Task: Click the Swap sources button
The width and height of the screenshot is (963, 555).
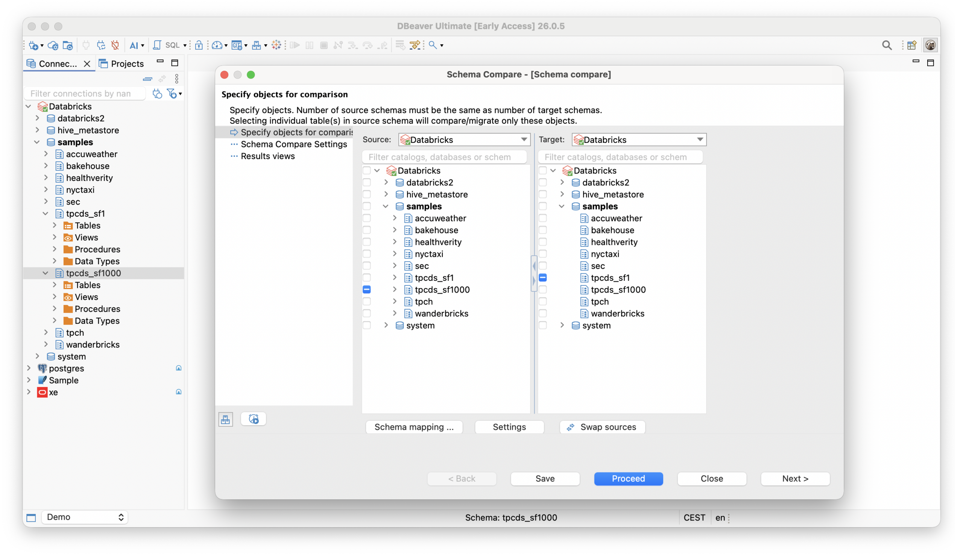Action: [x=602, y=427]
